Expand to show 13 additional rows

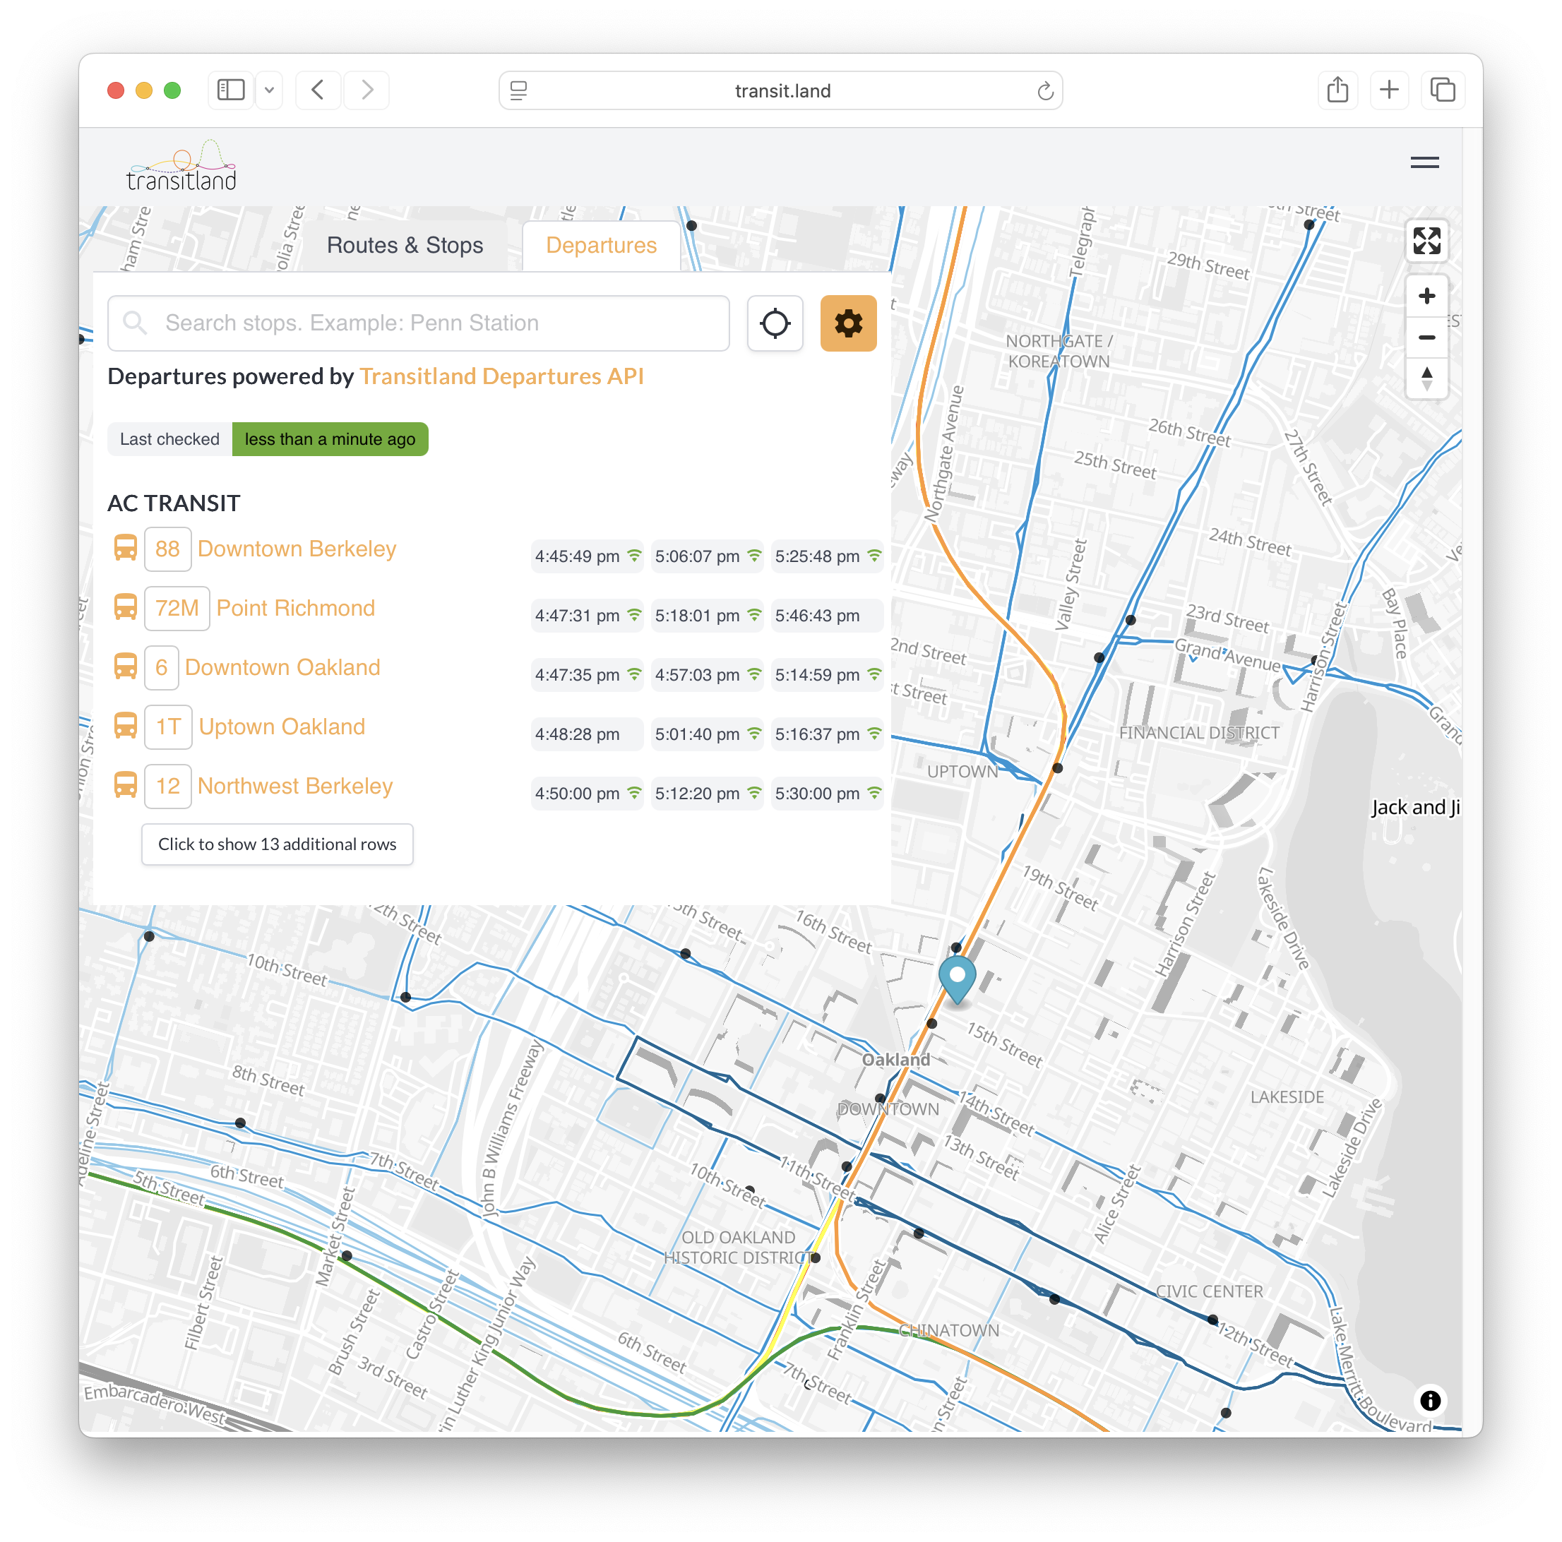(x=277, y=844)
